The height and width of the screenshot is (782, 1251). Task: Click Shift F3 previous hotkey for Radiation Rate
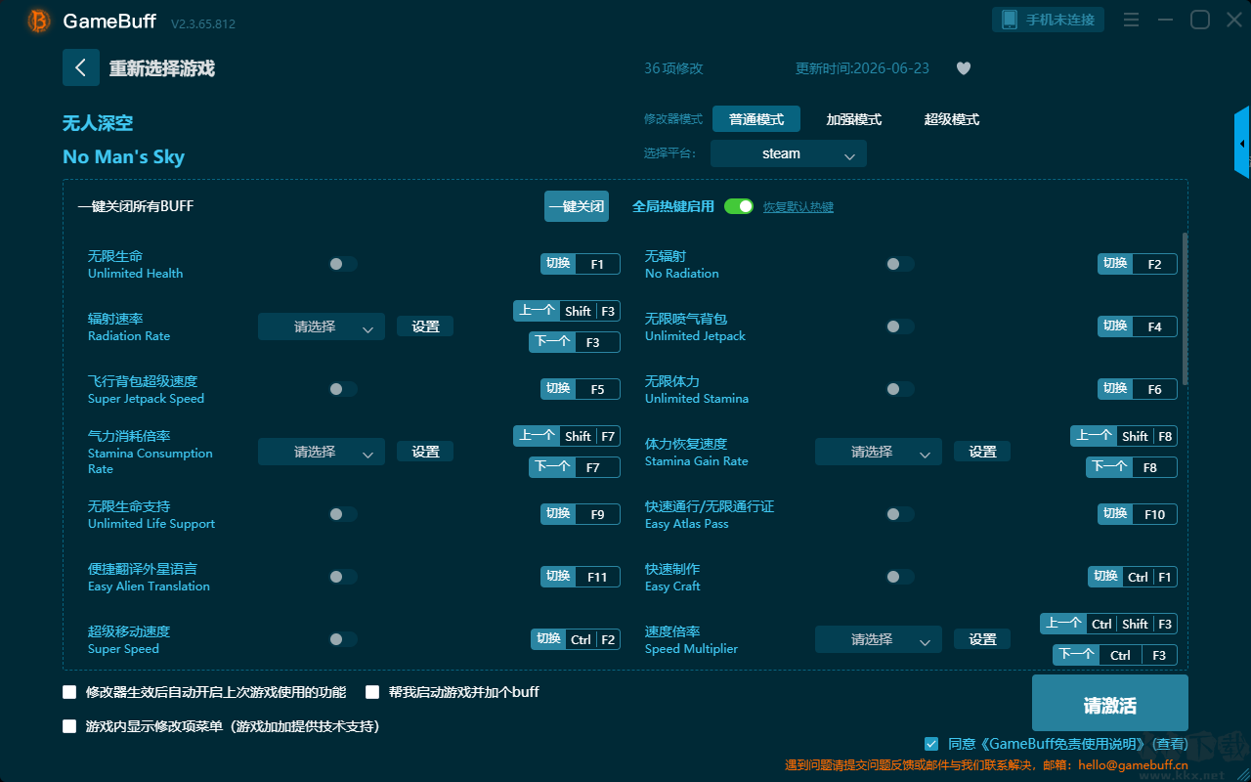coord(567,311)
